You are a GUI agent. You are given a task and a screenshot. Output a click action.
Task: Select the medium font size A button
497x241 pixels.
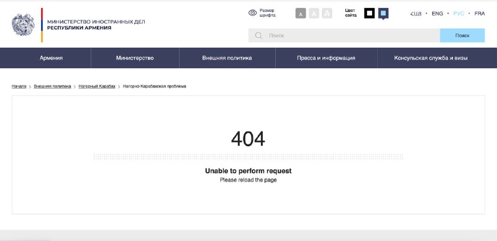pos(314,13)
